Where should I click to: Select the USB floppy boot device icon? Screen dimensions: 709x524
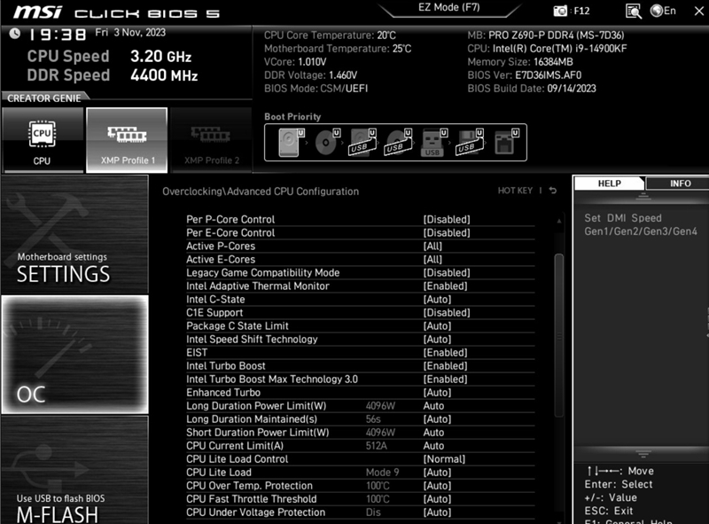click(x=470, y=143)
